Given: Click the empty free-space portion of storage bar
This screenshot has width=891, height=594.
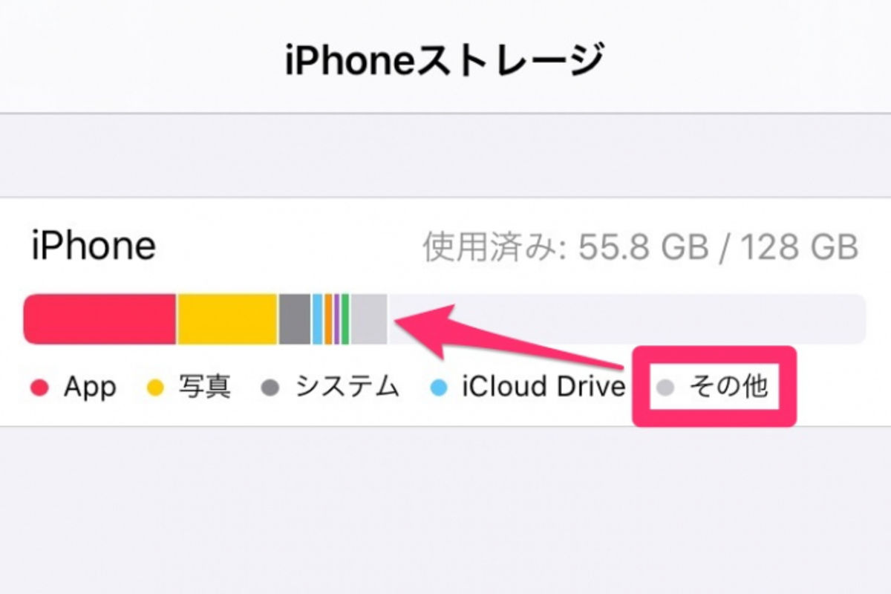Looking at the screenshot, I should click(627, 319).
